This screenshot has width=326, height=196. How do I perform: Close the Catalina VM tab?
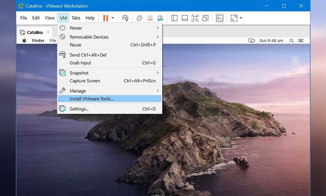coord(48,32)
